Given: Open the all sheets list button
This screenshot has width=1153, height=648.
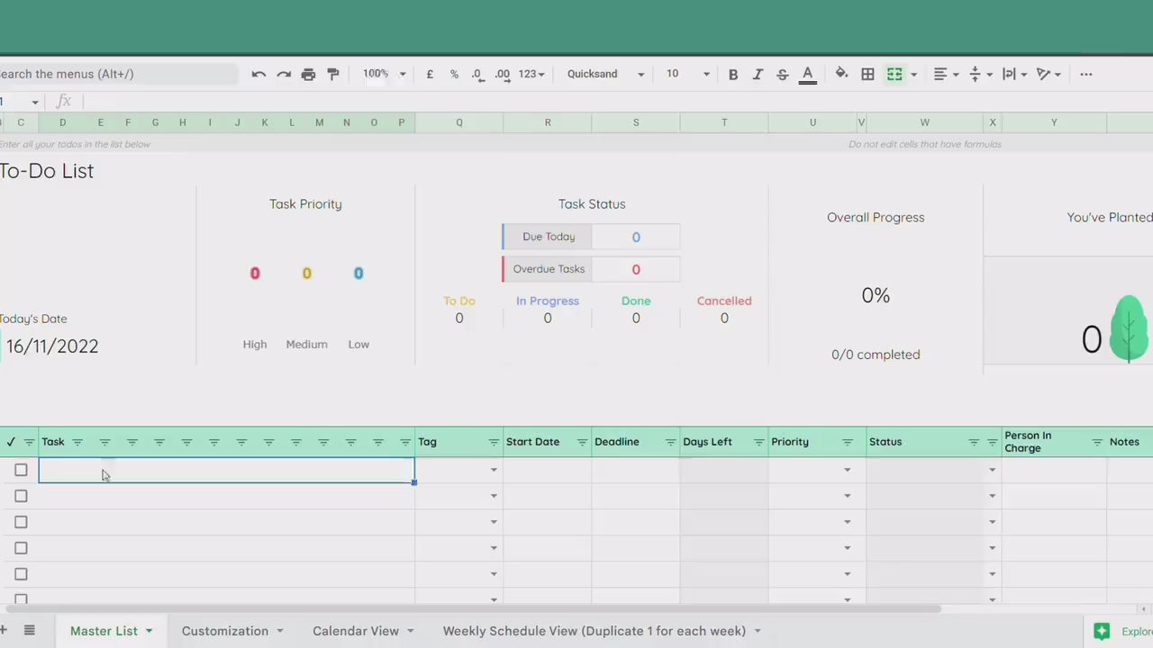Looking at the screenshot, I should click(x=29, y=631).
